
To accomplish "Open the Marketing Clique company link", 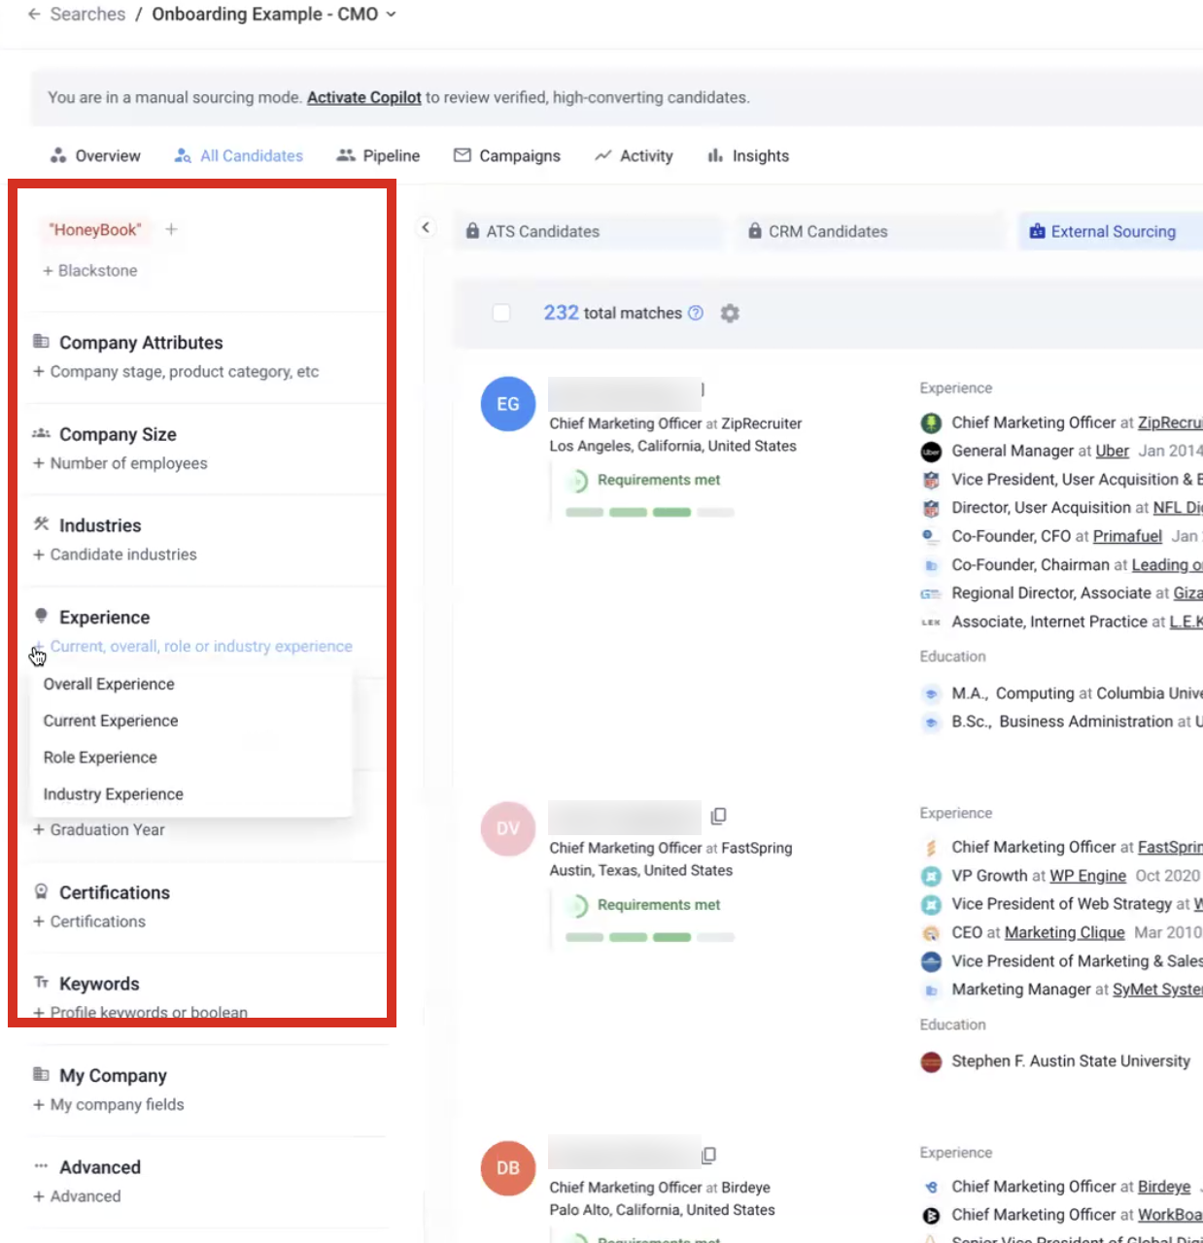I will click(1064, 932).
